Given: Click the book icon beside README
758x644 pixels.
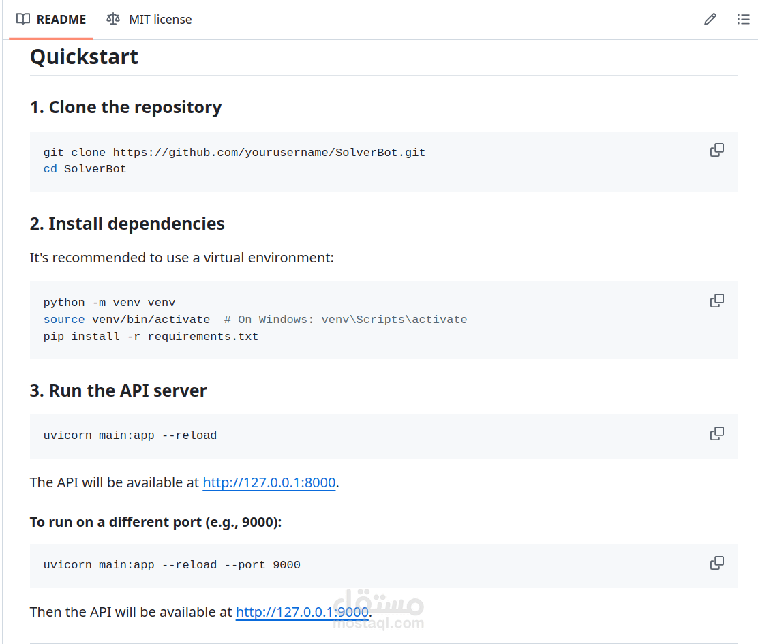Looking at the screenshot, I should 23,19.
